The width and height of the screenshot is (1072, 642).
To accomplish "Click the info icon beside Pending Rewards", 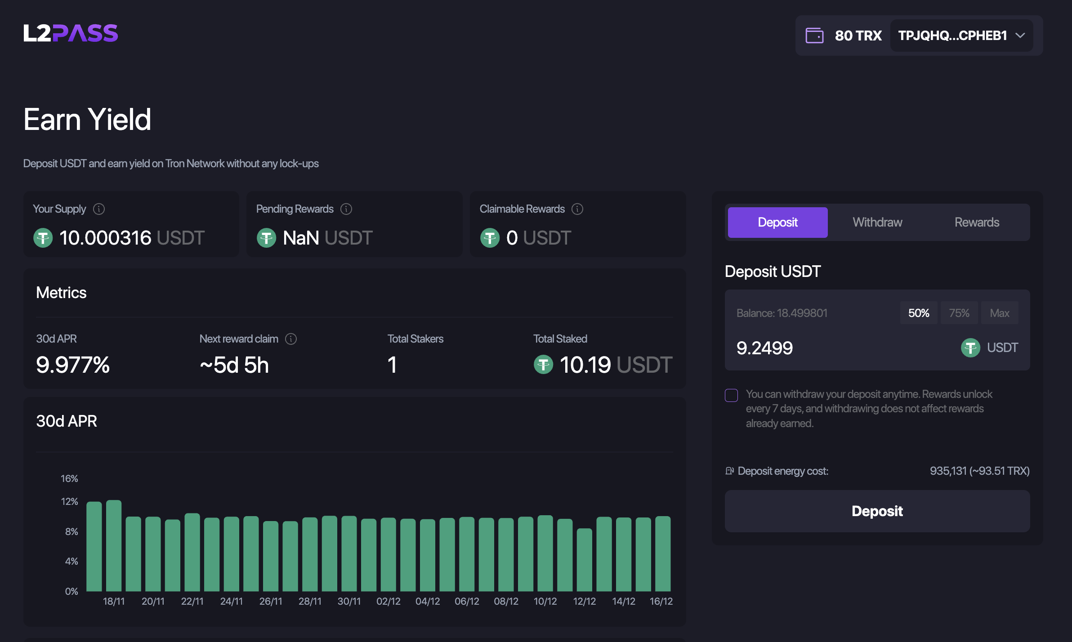I will coord(346,209).
